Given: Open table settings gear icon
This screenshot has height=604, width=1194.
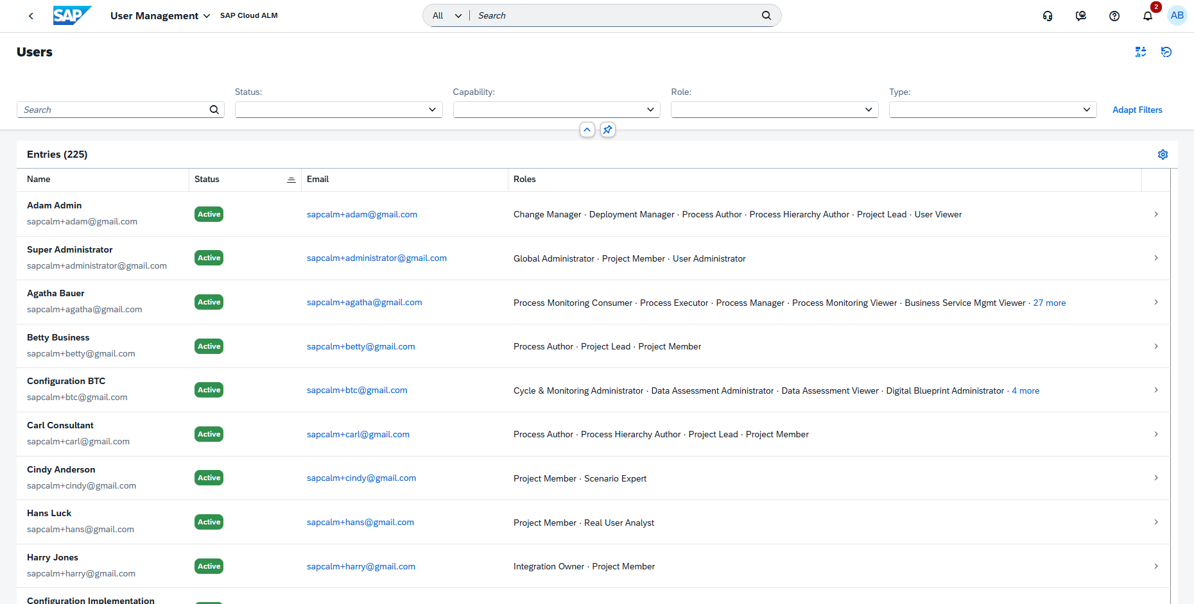Looking at the screenshot, I should coord(1163,155).
